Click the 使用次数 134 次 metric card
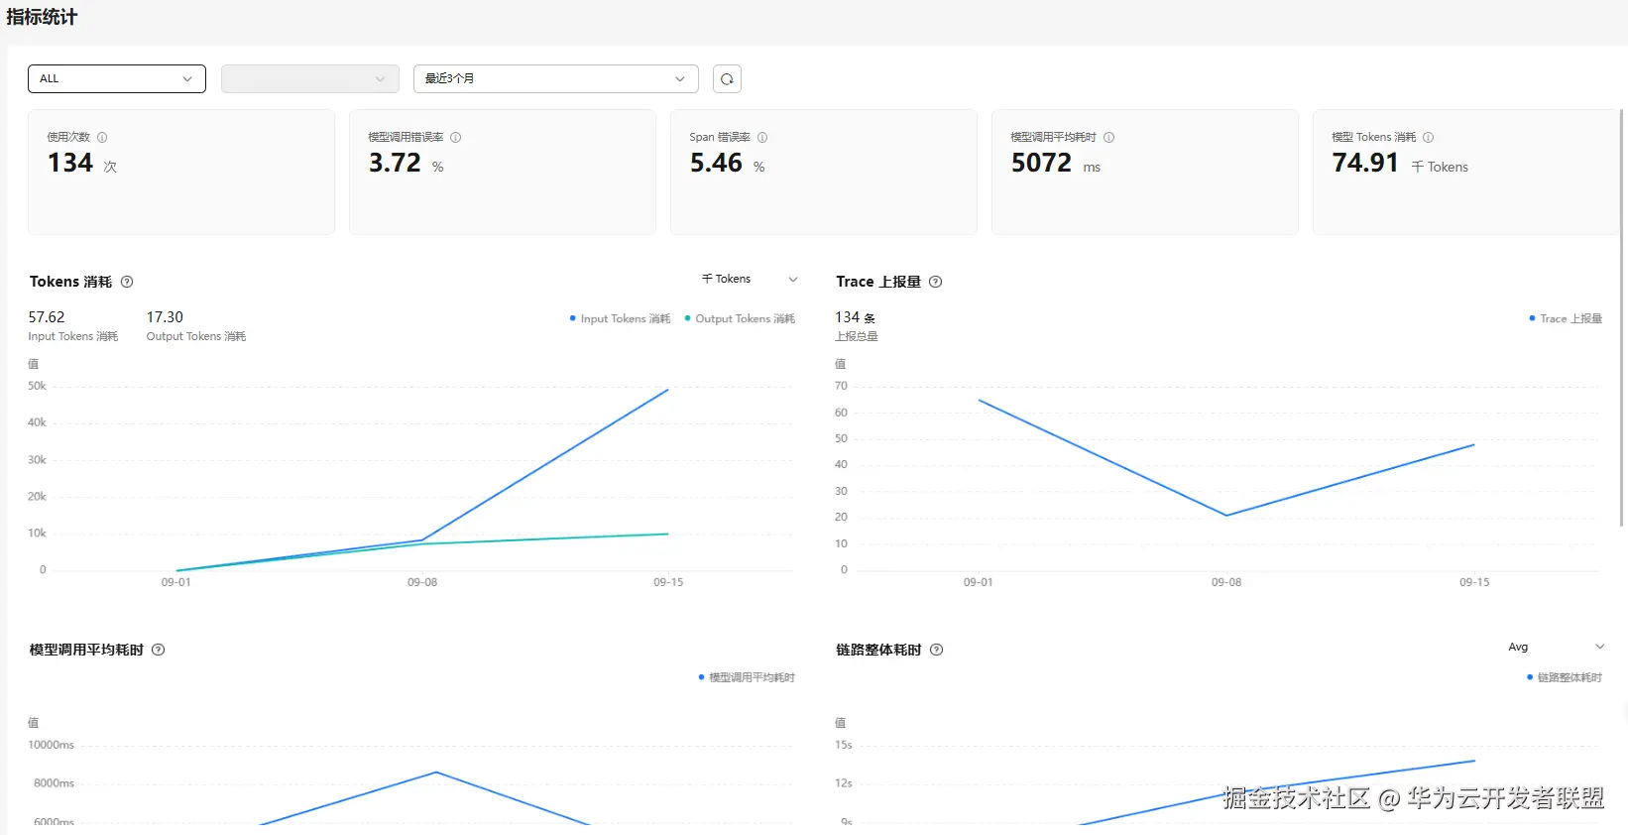This screenshot has width=1628, height=835. click(x=181, y=172)
